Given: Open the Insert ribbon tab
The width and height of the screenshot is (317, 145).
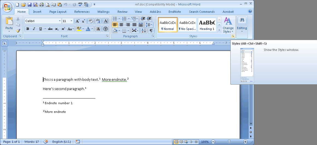Looking at the screenshot, I should [x=37, y=12].
